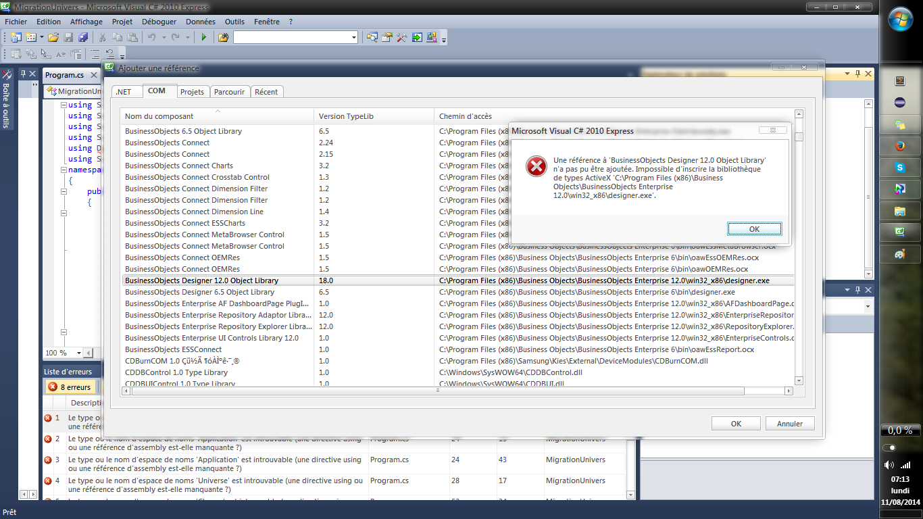This screenshot has width=923, height=519.
Task: Click the green arrow Start Page icon
Action: [x=418, y=37]
